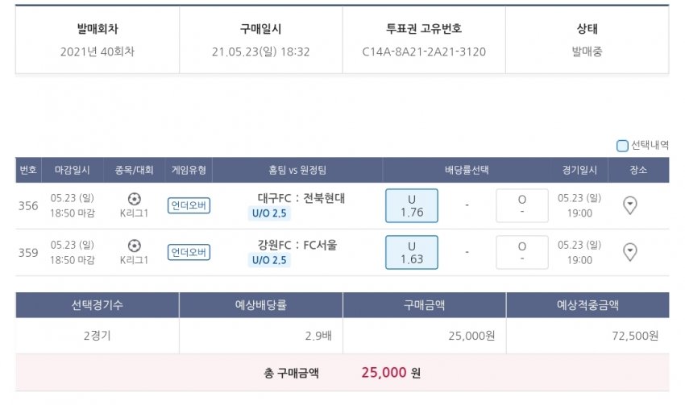Open venue location pin for 강원FC match
The width and height of the screenshot is (685, 405).
pyautogui.click(x=630, y=253)
